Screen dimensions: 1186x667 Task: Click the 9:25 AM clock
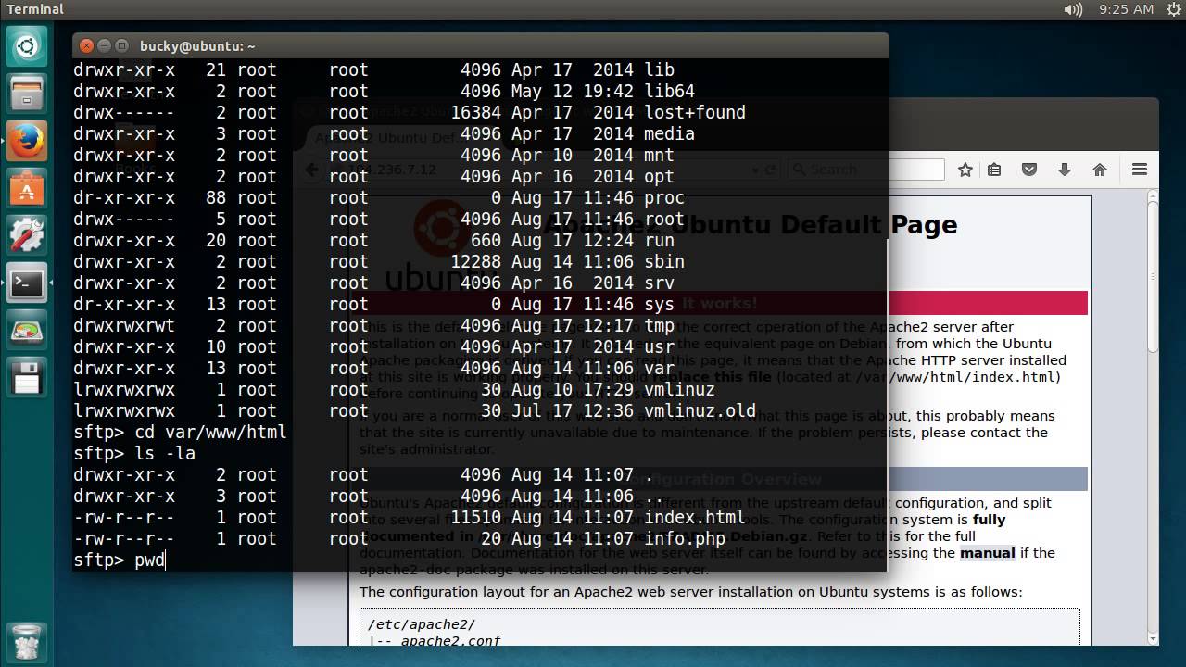[1126, 9]
